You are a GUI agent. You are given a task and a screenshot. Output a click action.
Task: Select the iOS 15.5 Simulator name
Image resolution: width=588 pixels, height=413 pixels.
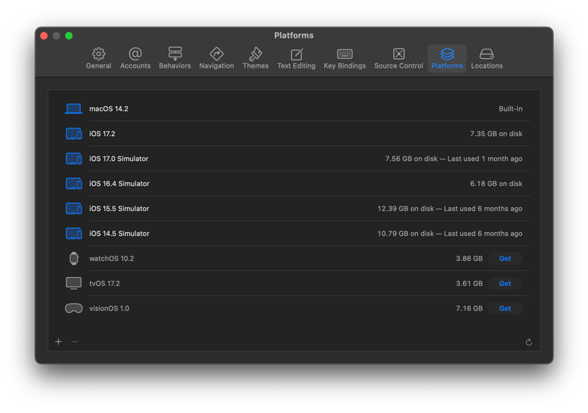point(119,209)
